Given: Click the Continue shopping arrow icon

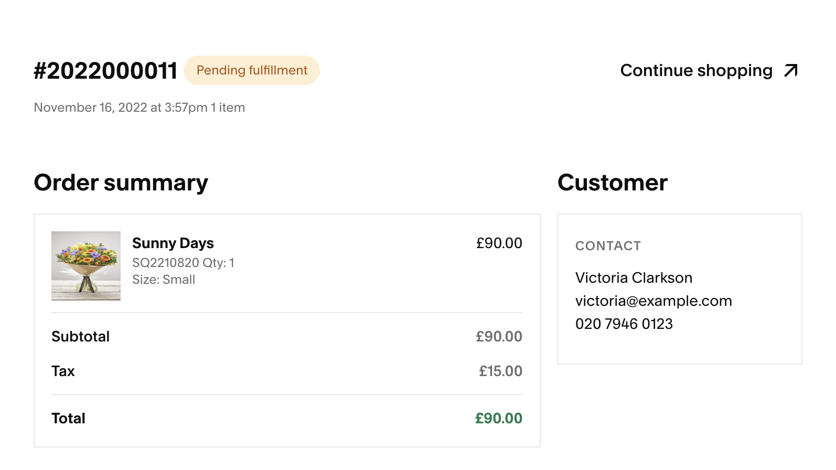Looking at the screenshot, I should coord(791,70).
